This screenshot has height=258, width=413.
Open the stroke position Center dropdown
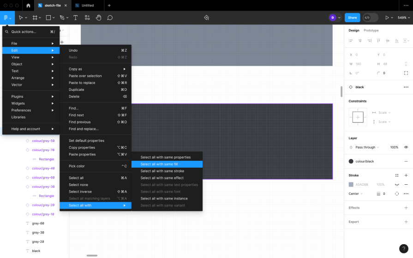pos(355,193)
